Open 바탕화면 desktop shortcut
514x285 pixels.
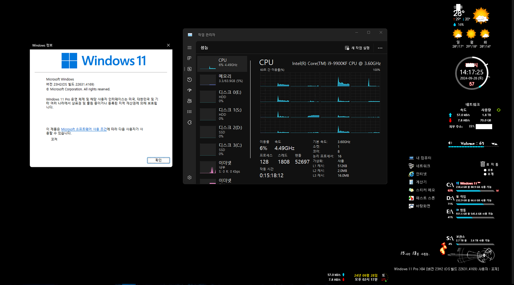(419, 206)
